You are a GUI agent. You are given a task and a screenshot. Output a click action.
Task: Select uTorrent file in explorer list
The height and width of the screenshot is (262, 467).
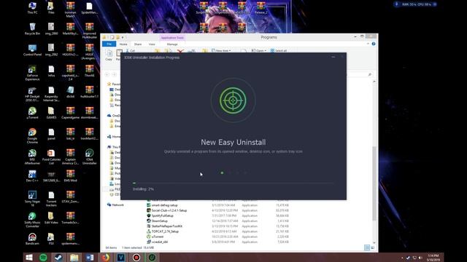click(x=158, y=237)
